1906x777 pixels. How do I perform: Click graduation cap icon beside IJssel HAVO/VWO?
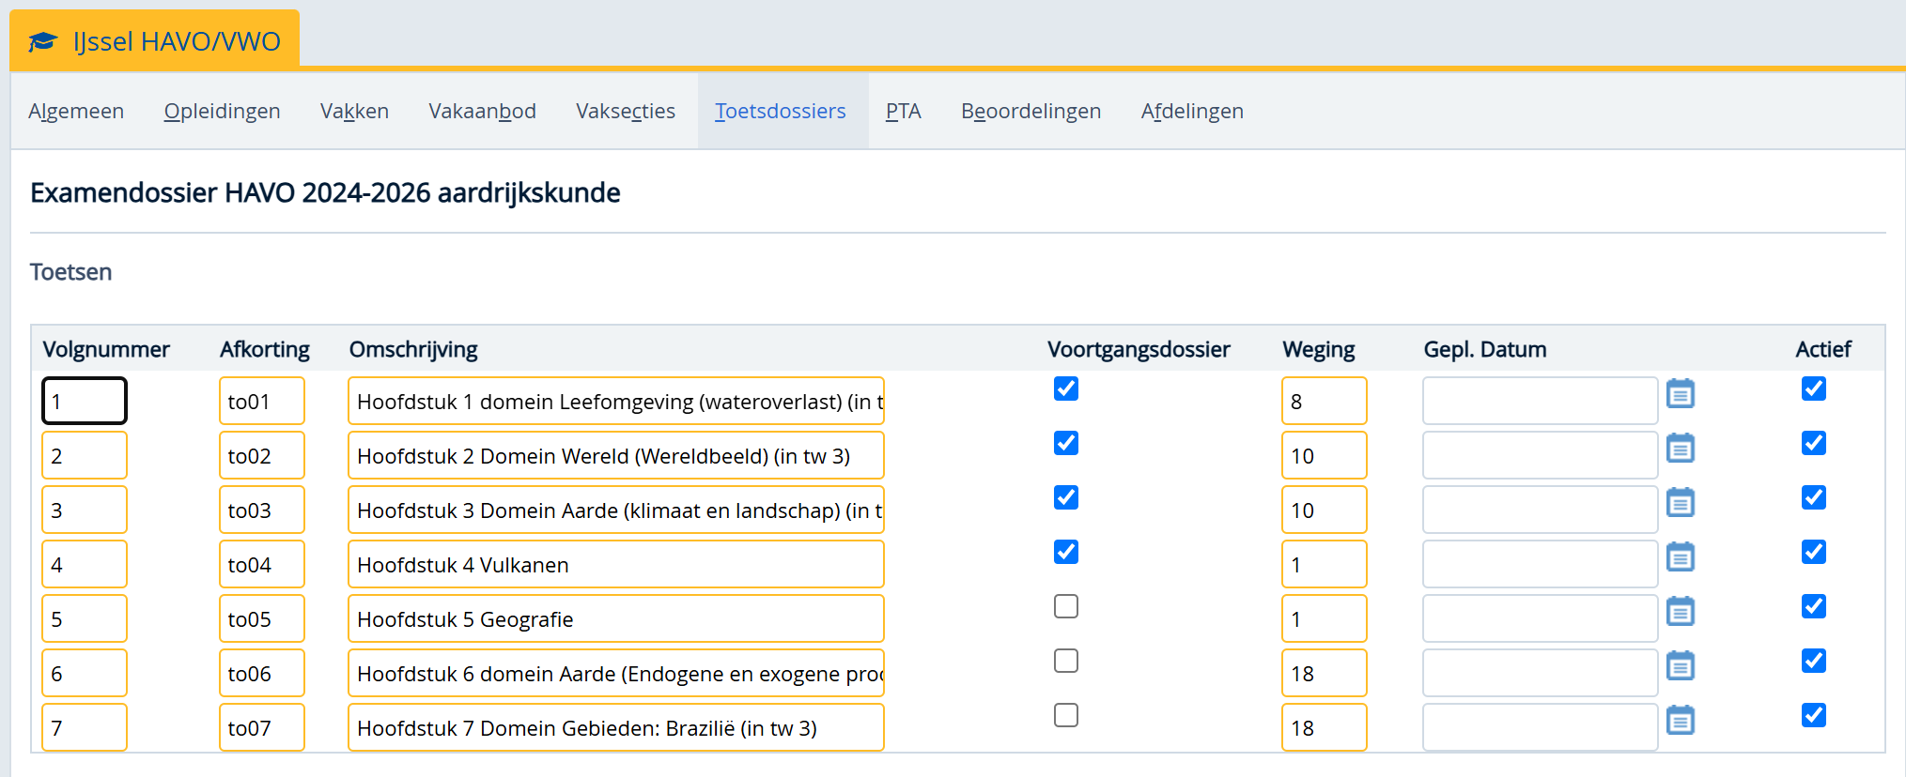(x=42, y=42)
